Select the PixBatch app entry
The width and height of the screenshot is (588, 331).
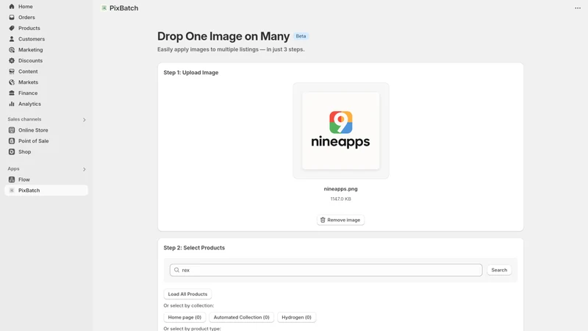tap(46, 191)
